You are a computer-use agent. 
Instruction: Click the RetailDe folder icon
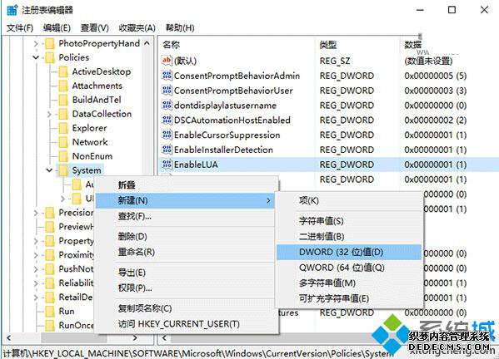coord(50,298)
